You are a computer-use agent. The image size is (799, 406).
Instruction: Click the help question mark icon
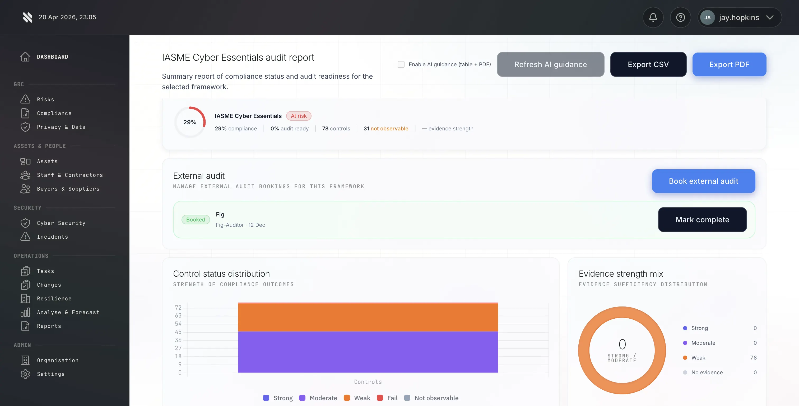[x=681, y=17]
